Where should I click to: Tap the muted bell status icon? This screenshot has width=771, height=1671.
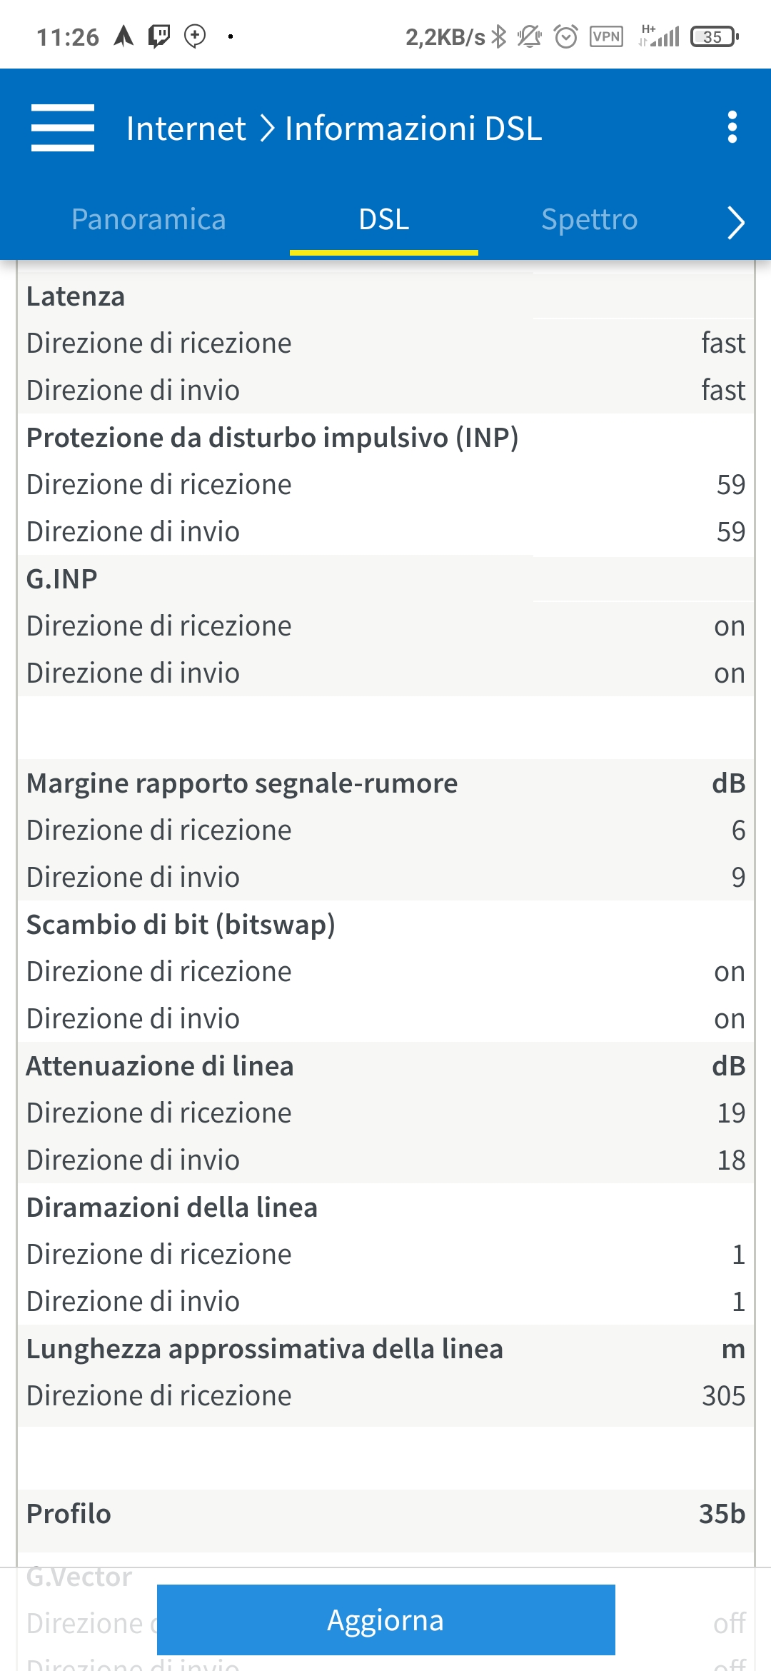tap(530, 36)
